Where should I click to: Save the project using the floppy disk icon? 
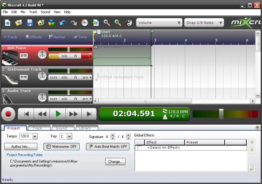[30, 23]
